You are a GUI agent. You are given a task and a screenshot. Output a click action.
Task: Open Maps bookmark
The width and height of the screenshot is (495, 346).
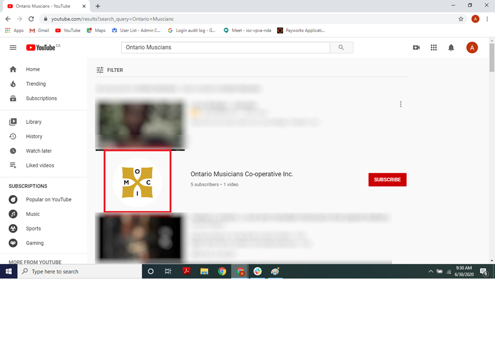click(x=96, y=30)
